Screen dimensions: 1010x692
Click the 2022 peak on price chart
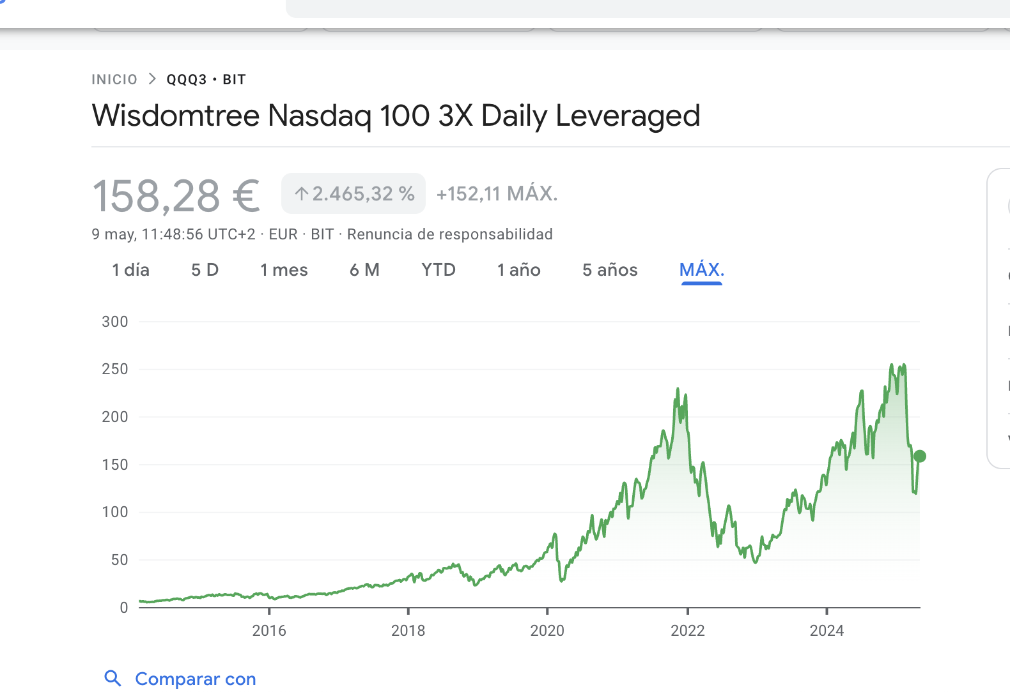click(x=678, y=389)
